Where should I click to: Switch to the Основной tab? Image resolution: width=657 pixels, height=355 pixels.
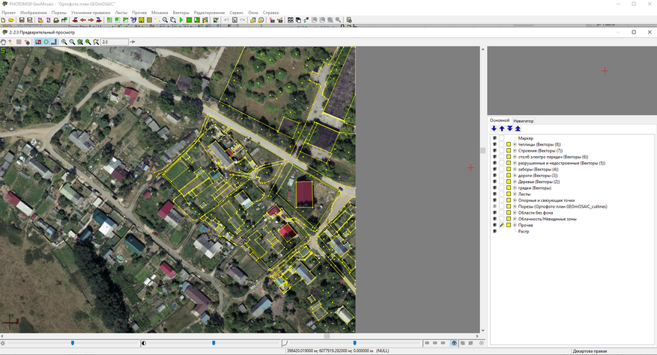tap(500, 120)
